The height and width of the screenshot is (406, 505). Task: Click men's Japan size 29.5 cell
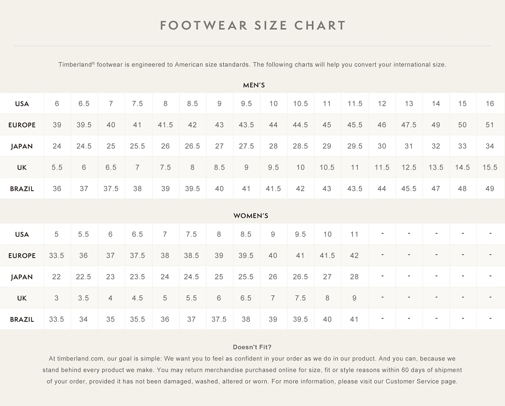coord(354,146)
